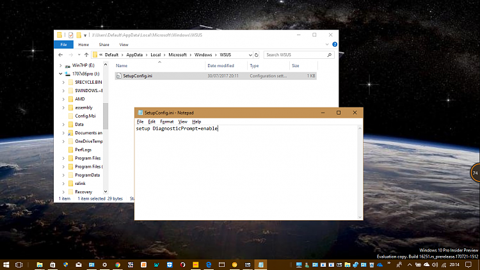Image resolution: width=480 pixels, height=270 pixels.
Task: Expand the AMD folder node
Action: 63,99
